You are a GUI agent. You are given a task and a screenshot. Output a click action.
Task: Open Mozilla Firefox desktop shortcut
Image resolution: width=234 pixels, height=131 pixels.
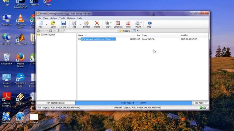click(20, 60)
